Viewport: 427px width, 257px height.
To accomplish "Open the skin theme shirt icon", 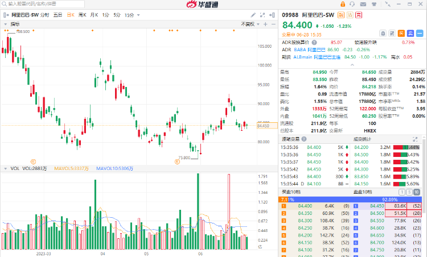I will (374, 4).
